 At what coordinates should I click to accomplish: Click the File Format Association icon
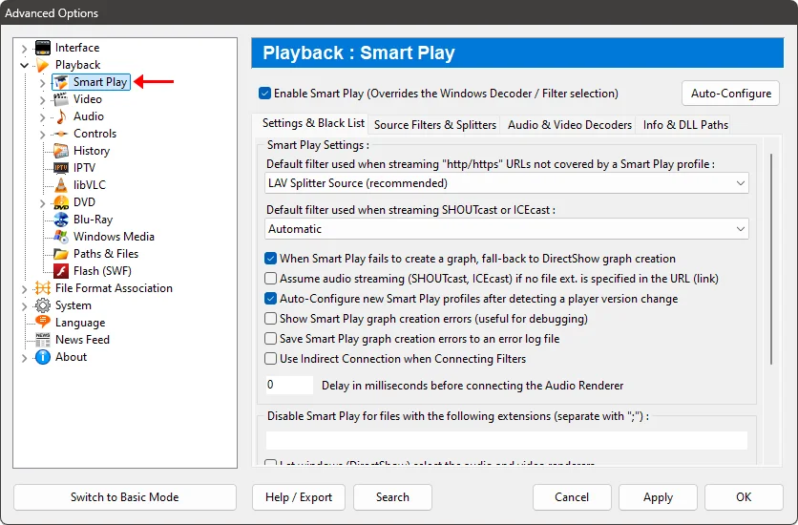point(43,288)
